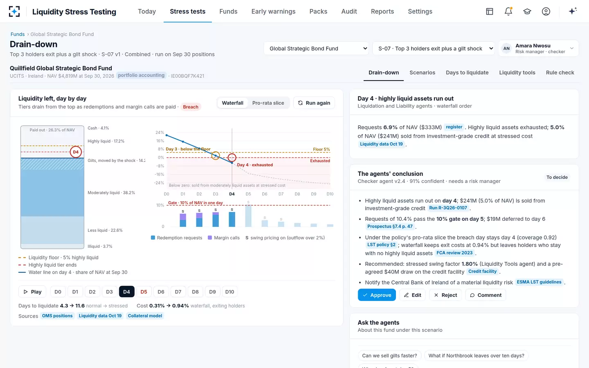Click the Liquidity Stress Testing logo icon
The height and width of the screenshot is (368, 589).
[x=14, y=11]
